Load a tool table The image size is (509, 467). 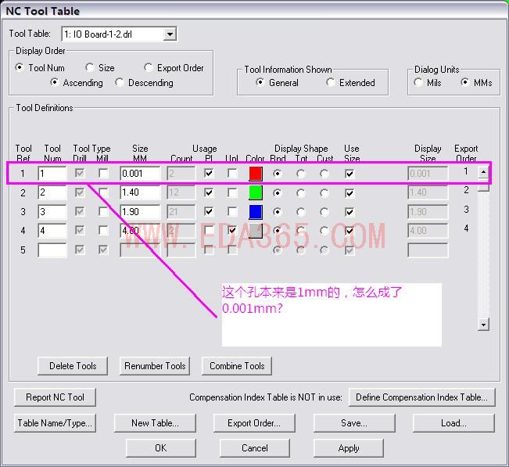click(x=453, y=423)
